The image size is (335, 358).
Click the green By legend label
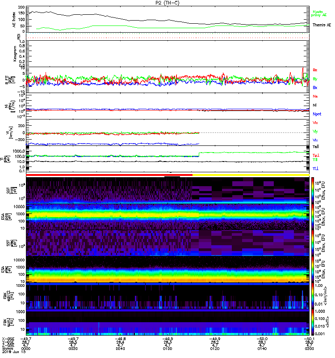coord(315,79)
